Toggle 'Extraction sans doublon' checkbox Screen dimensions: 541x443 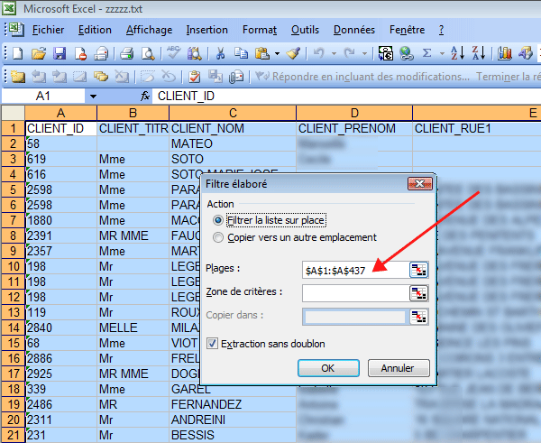click(213, 344)
